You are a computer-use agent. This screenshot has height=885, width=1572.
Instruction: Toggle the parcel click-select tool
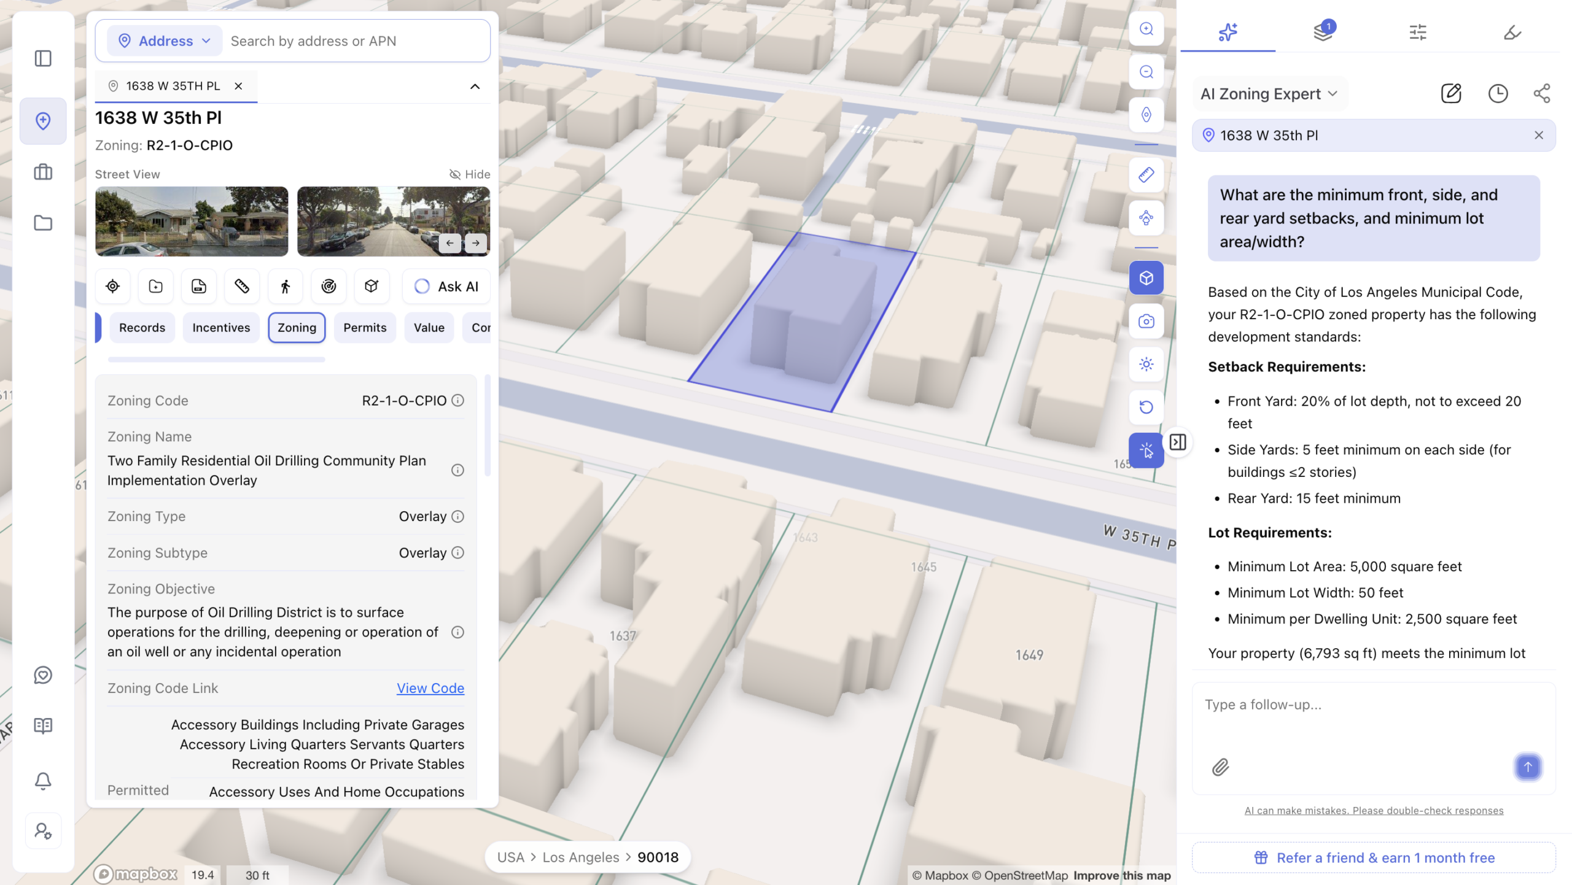click(x=1146, y=450)
